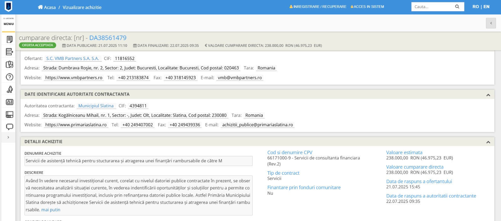Click the ID card sidebar icon
Screen dimensions: 501x221
(9, 102)
